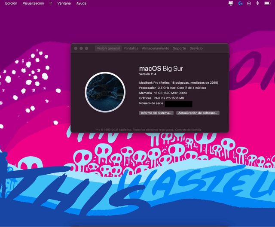Open the Edición menu

coord(11,3)
